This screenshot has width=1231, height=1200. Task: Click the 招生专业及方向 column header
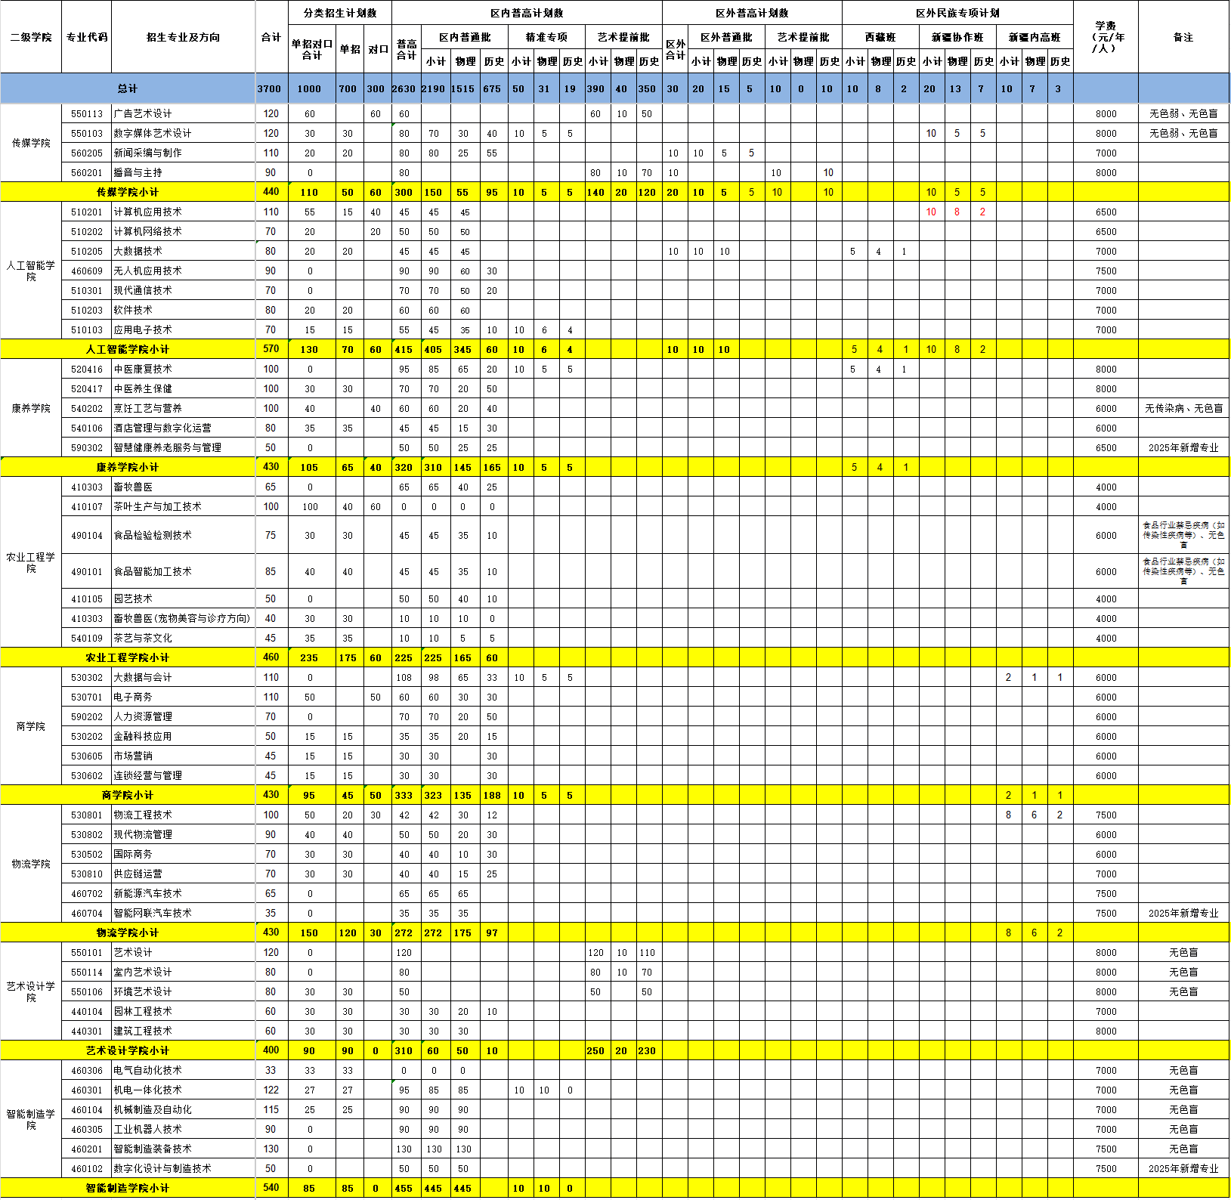click(x=183, y=37)
